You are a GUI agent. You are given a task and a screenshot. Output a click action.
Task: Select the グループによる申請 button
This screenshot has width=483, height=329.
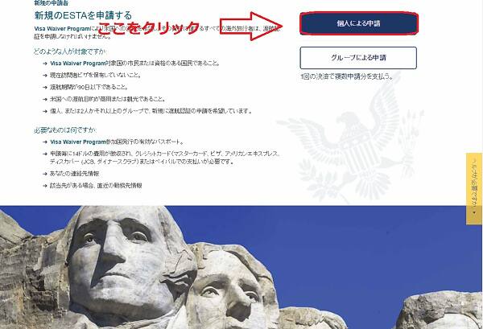(358, 58)
